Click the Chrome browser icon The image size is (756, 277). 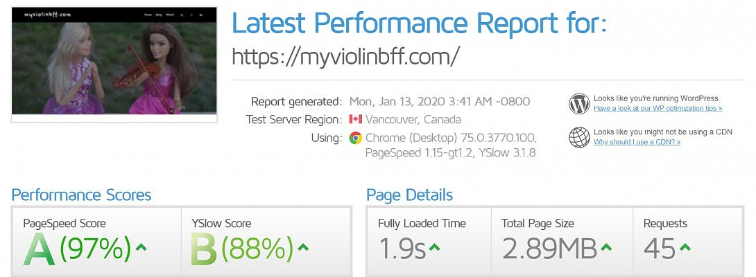tap(355, 138)
